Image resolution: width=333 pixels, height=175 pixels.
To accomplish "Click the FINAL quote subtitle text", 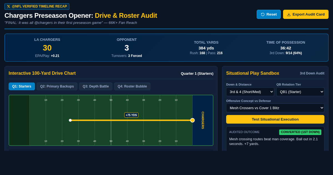I will coord(71,23).
